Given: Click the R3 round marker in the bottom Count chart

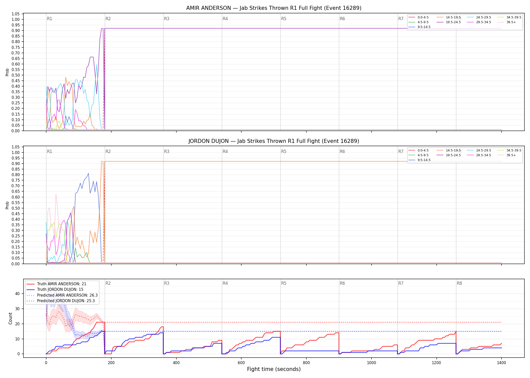Looking at the screenshot, I should 167,283.
